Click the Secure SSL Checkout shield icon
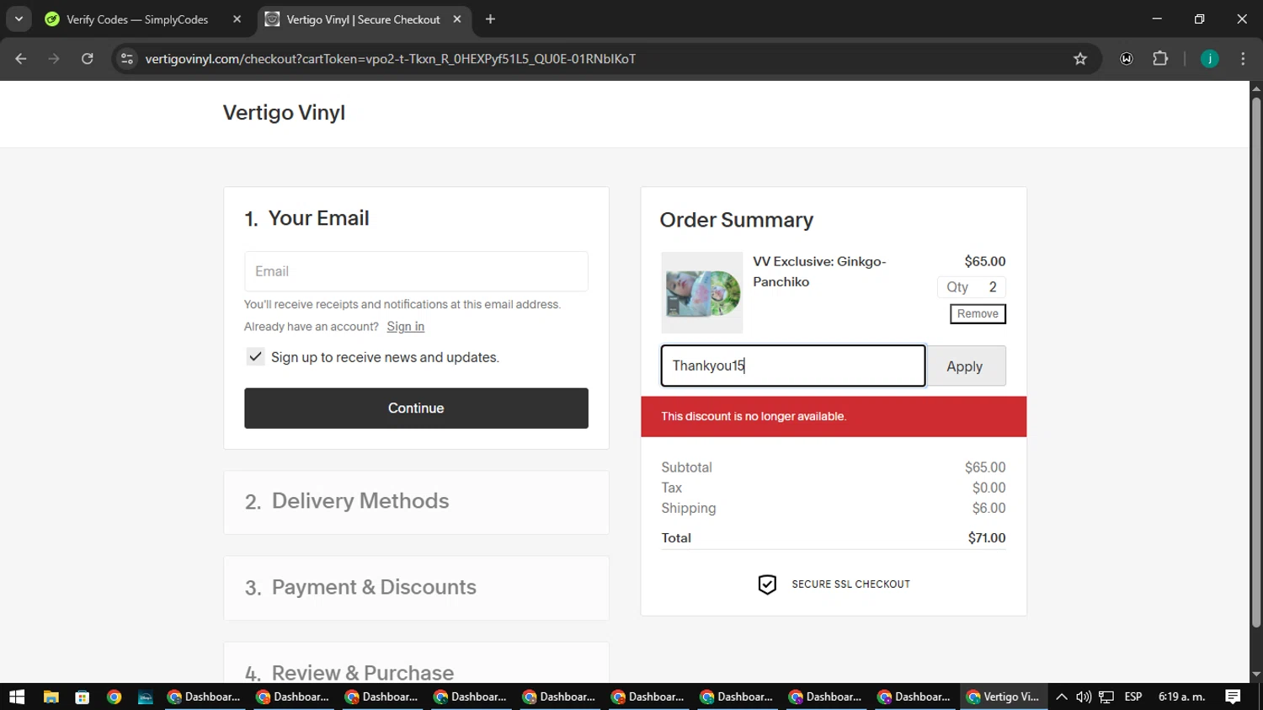The width and height of the screenshot is (1263, 710). [767, 585]
